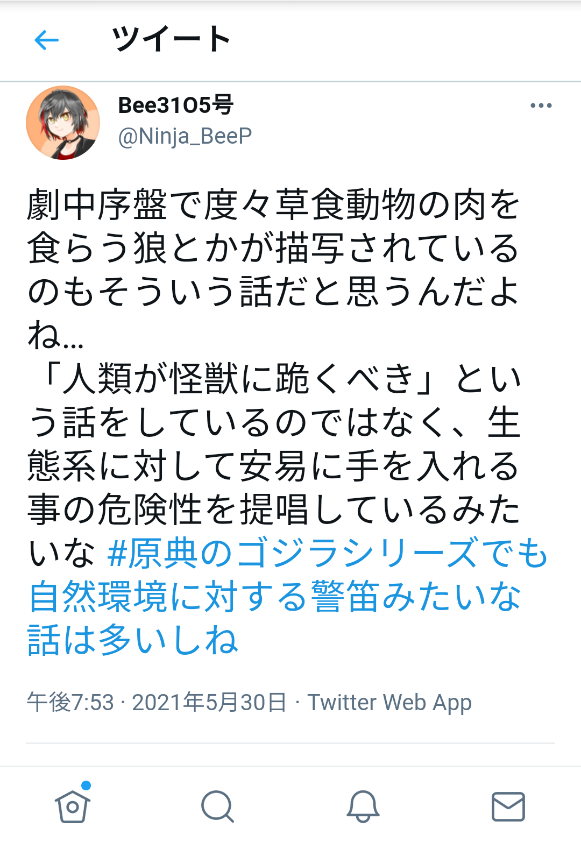Click the 2021年5月30日 date
This screenshot has width=581, height=842.
point(209,703)
